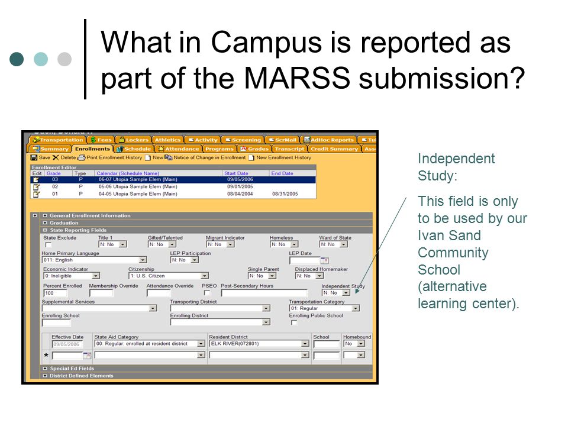Open the Gifted/Talented dropdown

tap(172, 244)
